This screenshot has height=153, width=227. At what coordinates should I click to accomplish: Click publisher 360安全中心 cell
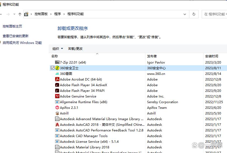click(x=156, y=68)
